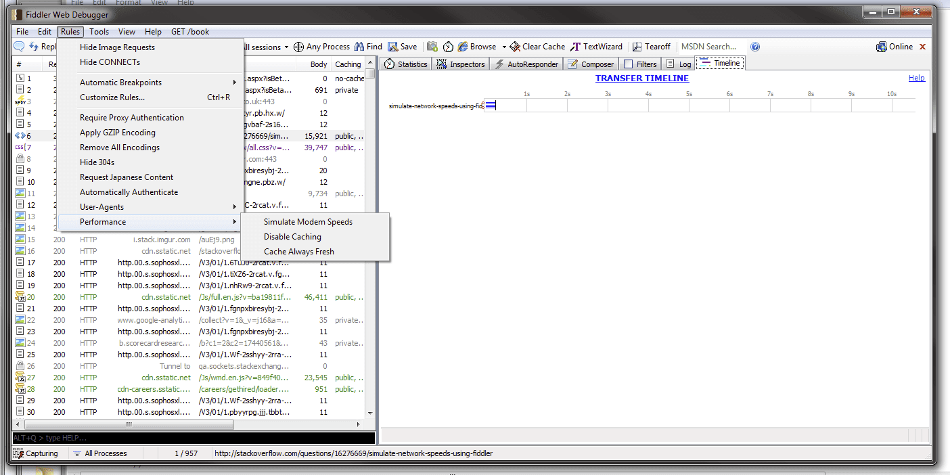Switch to the Timeline tab

pyautogui.click(x=719, y=64)
